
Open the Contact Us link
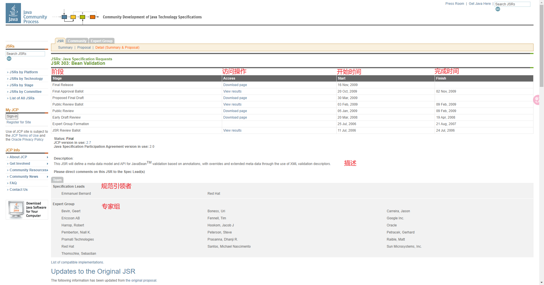point(18,190)
